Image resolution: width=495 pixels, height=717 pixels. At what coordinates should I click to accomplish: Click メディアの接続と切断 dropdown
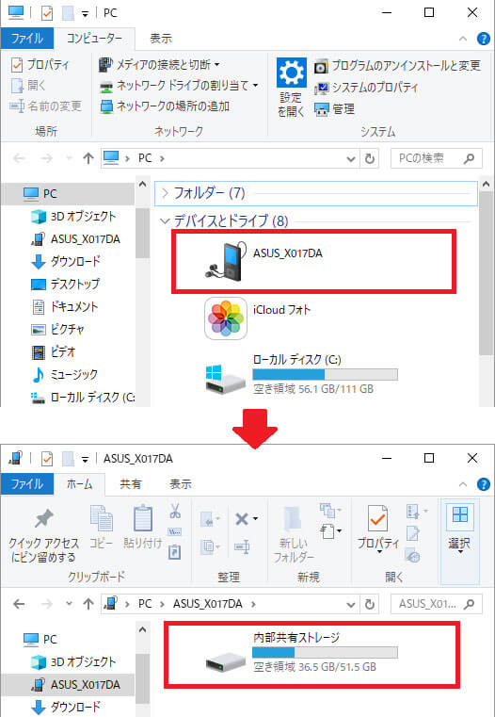pos(159,64)
